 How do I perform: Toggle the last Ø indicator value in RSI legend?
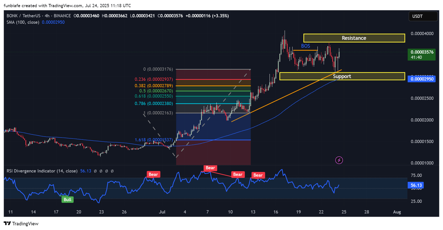coord(113,171)
